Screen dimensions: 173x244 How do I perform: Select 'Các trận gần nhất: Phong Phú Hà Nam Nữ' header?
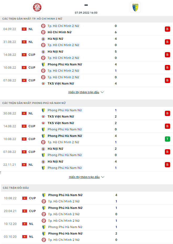(34, 103)
